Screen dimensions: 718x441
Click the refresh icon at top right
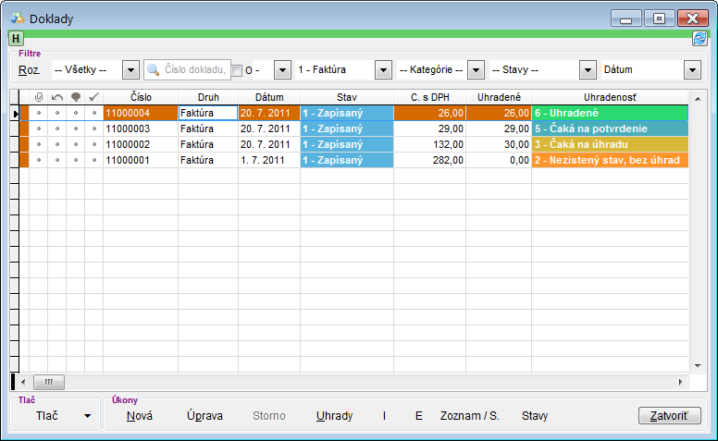[x=699, y=38]
